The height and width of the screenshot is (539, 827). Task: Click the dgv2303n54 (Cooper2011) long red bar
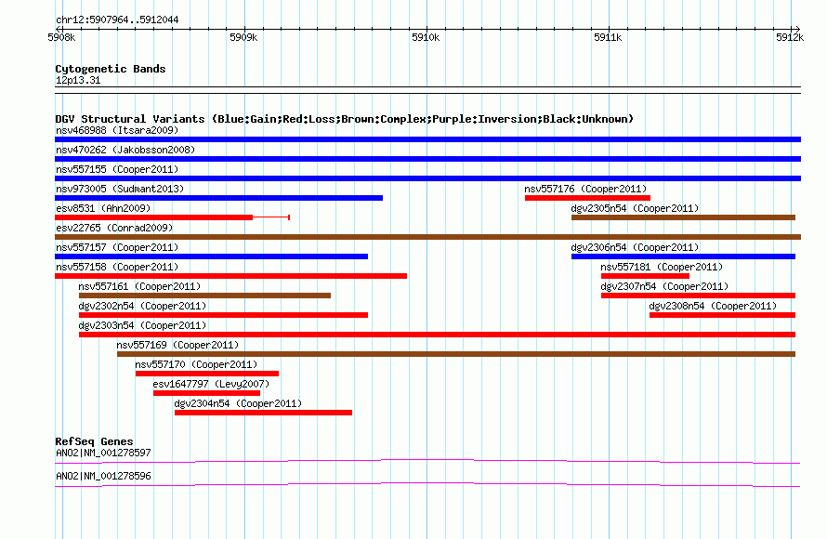[437, 335]
